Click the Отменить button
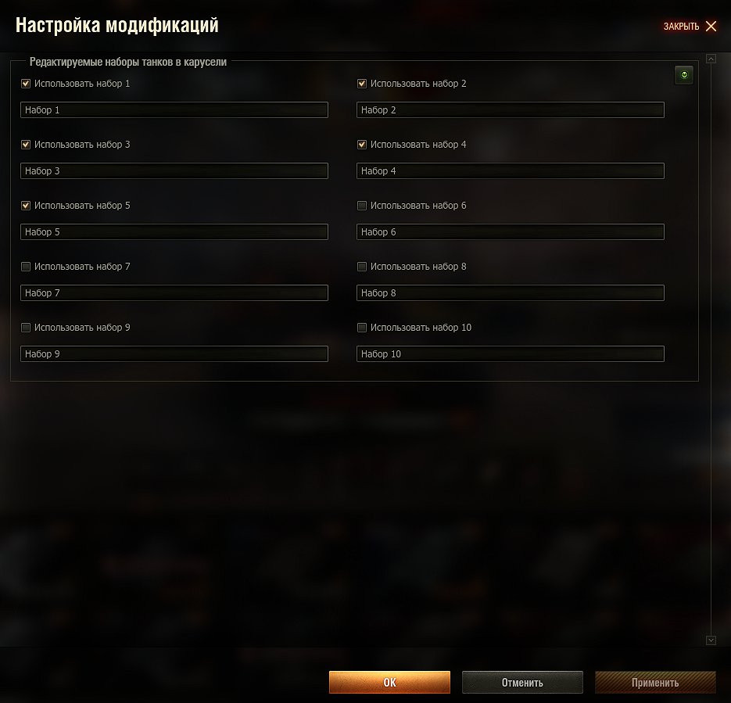This screenshot has height=703, width=731. pos(522,683)
